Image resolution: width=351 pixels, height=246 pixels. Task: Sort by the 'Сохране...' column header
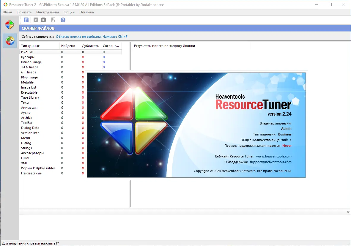(111, 46)
